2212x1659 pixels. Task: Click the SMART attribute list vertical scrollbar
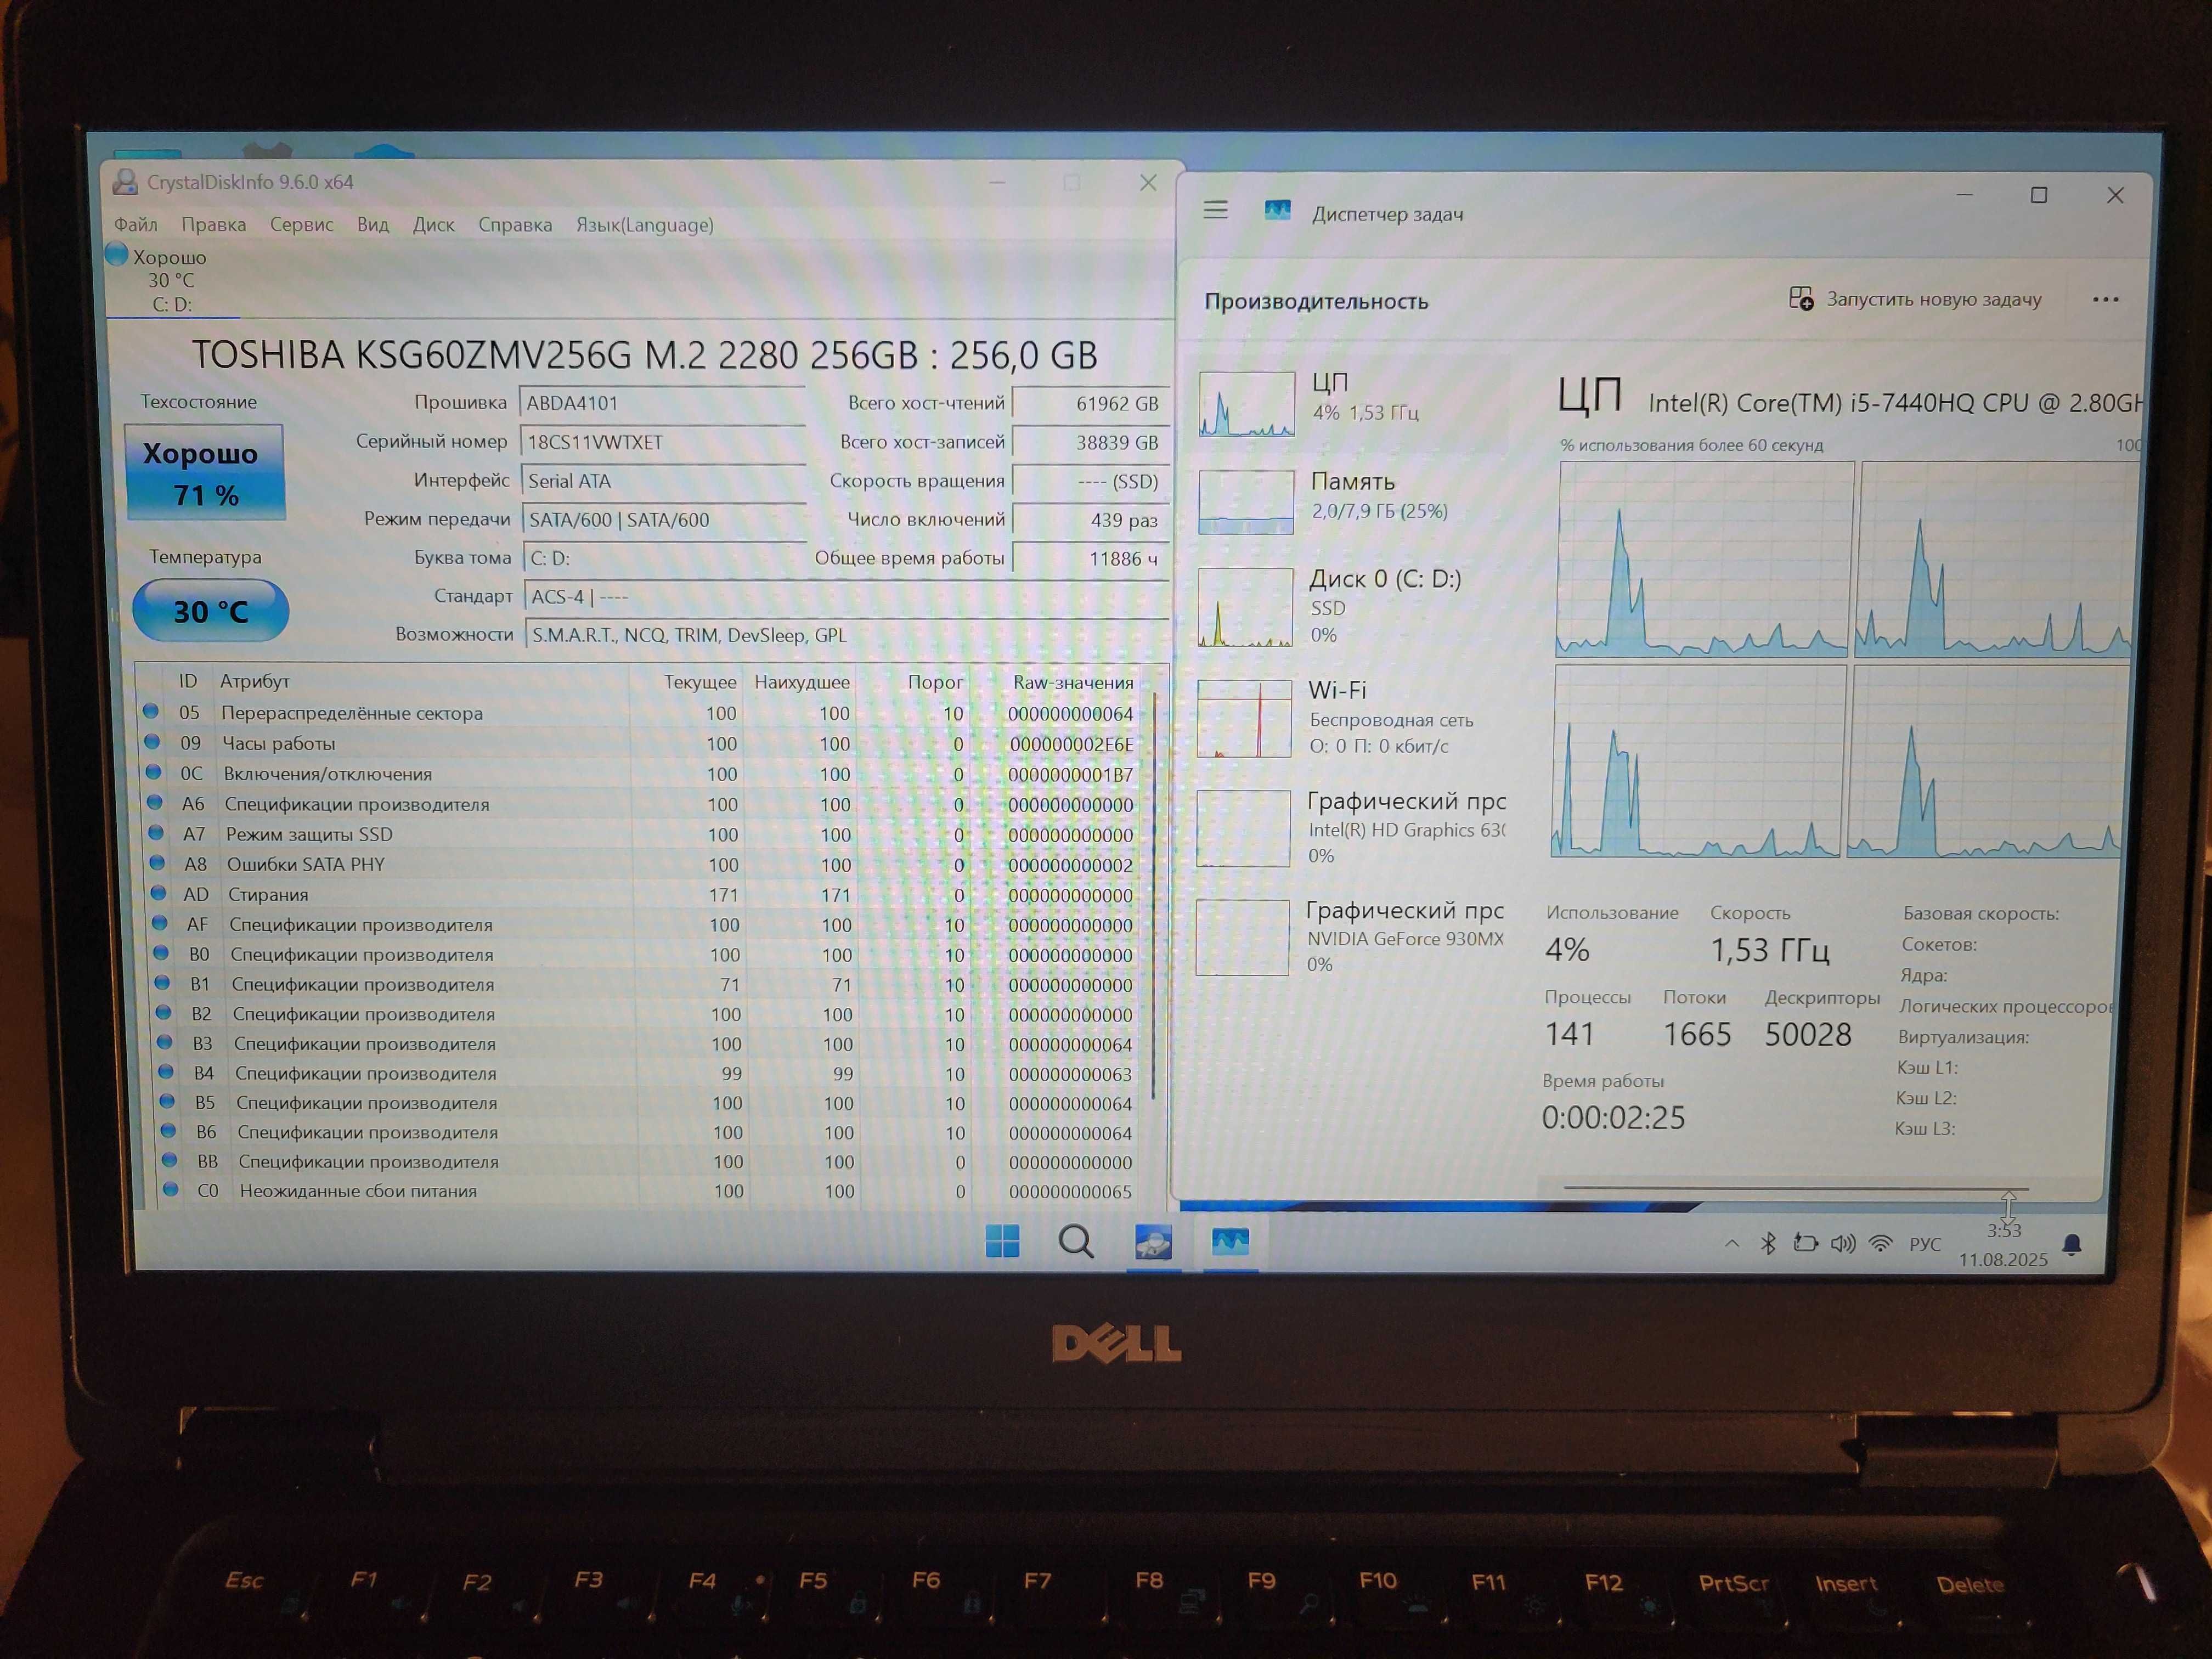point(1155,895)
